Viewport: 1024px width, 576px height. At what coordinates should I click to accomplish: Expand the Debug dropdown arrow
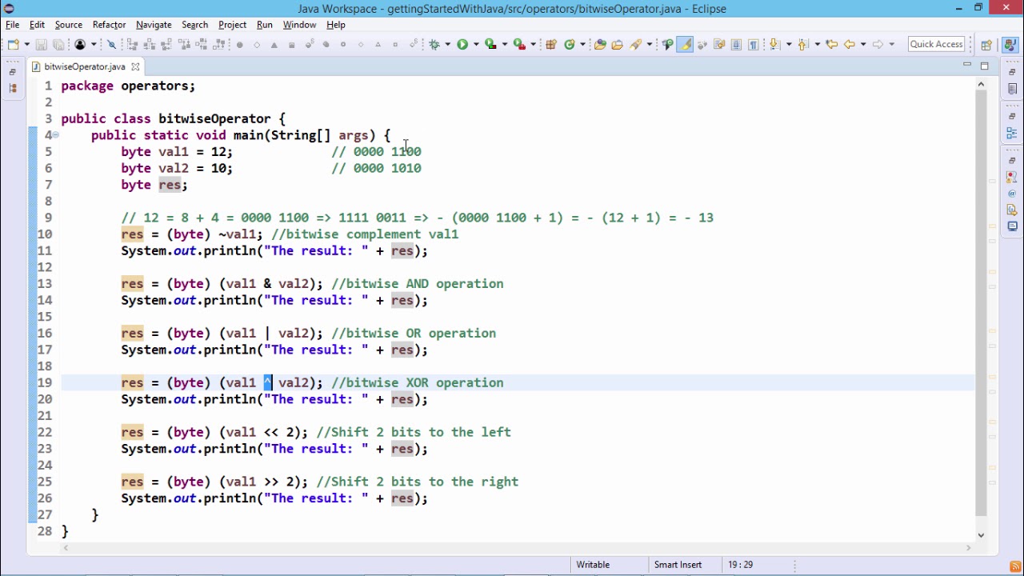(447, 44)
